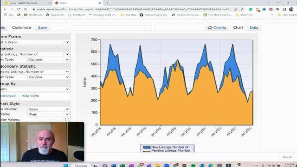Toggle the browser side panel icon
This screenshot has width=297, height=167.
pyautogui.click(x=284, y=9)
